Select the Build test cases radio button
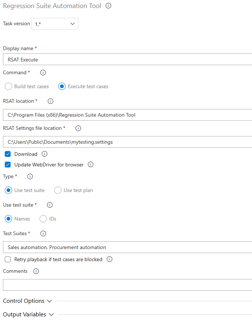This screenshot has height=320, width=252. click(8, 86)
